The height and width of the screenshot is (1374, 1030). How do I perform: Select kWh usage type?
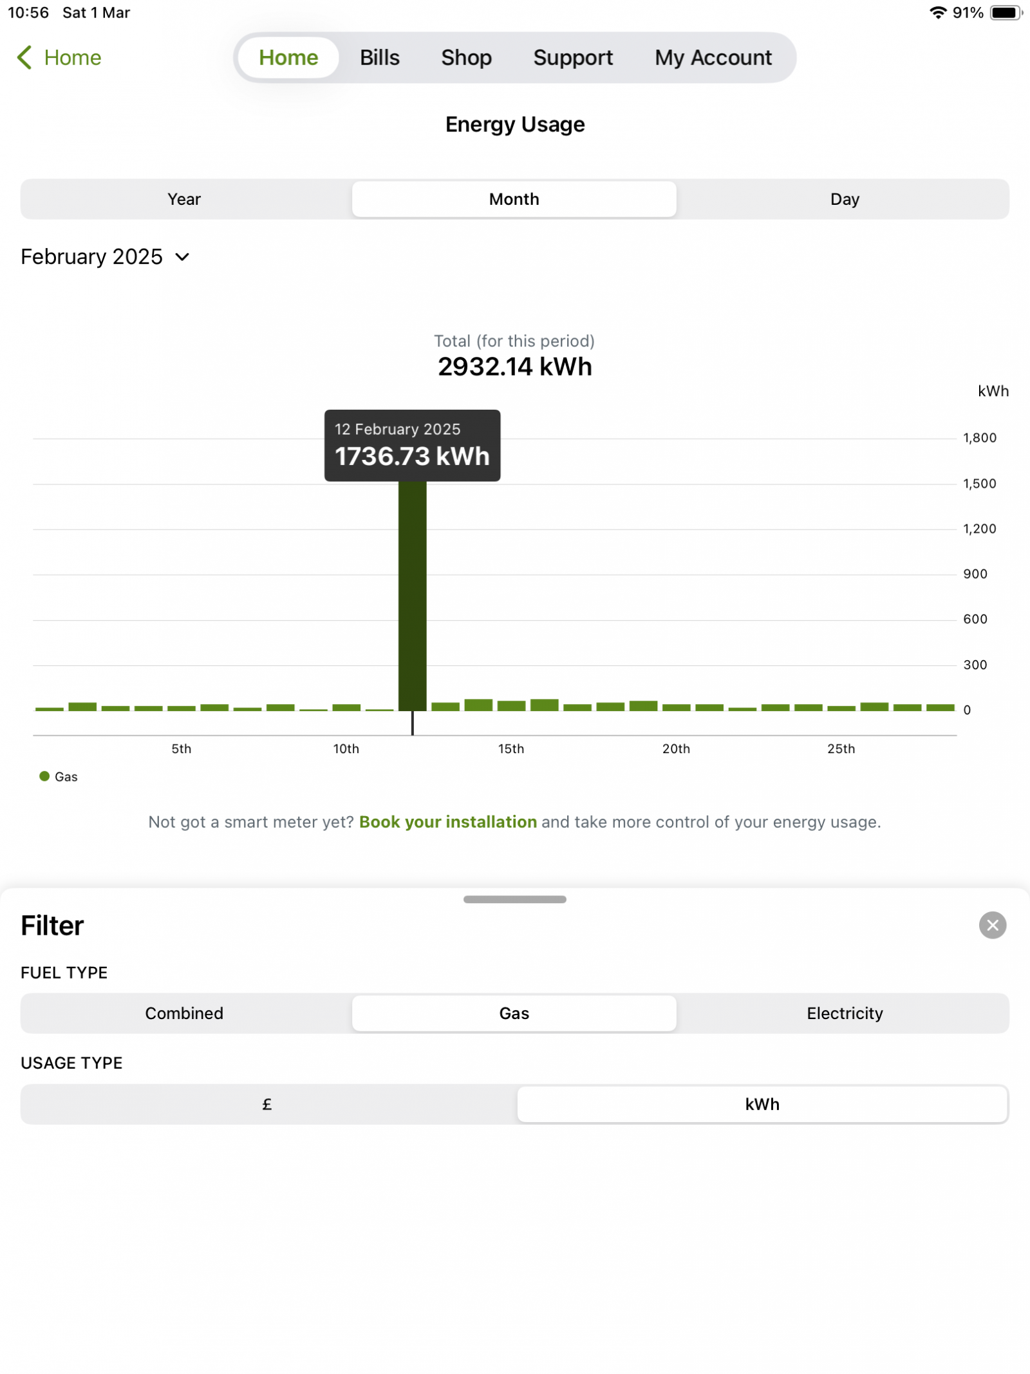coord(762,1103)
